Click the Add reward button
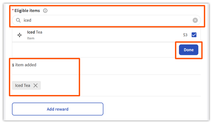Image resolution: width=212 pixels, height=123 pixels. point(58,109)
